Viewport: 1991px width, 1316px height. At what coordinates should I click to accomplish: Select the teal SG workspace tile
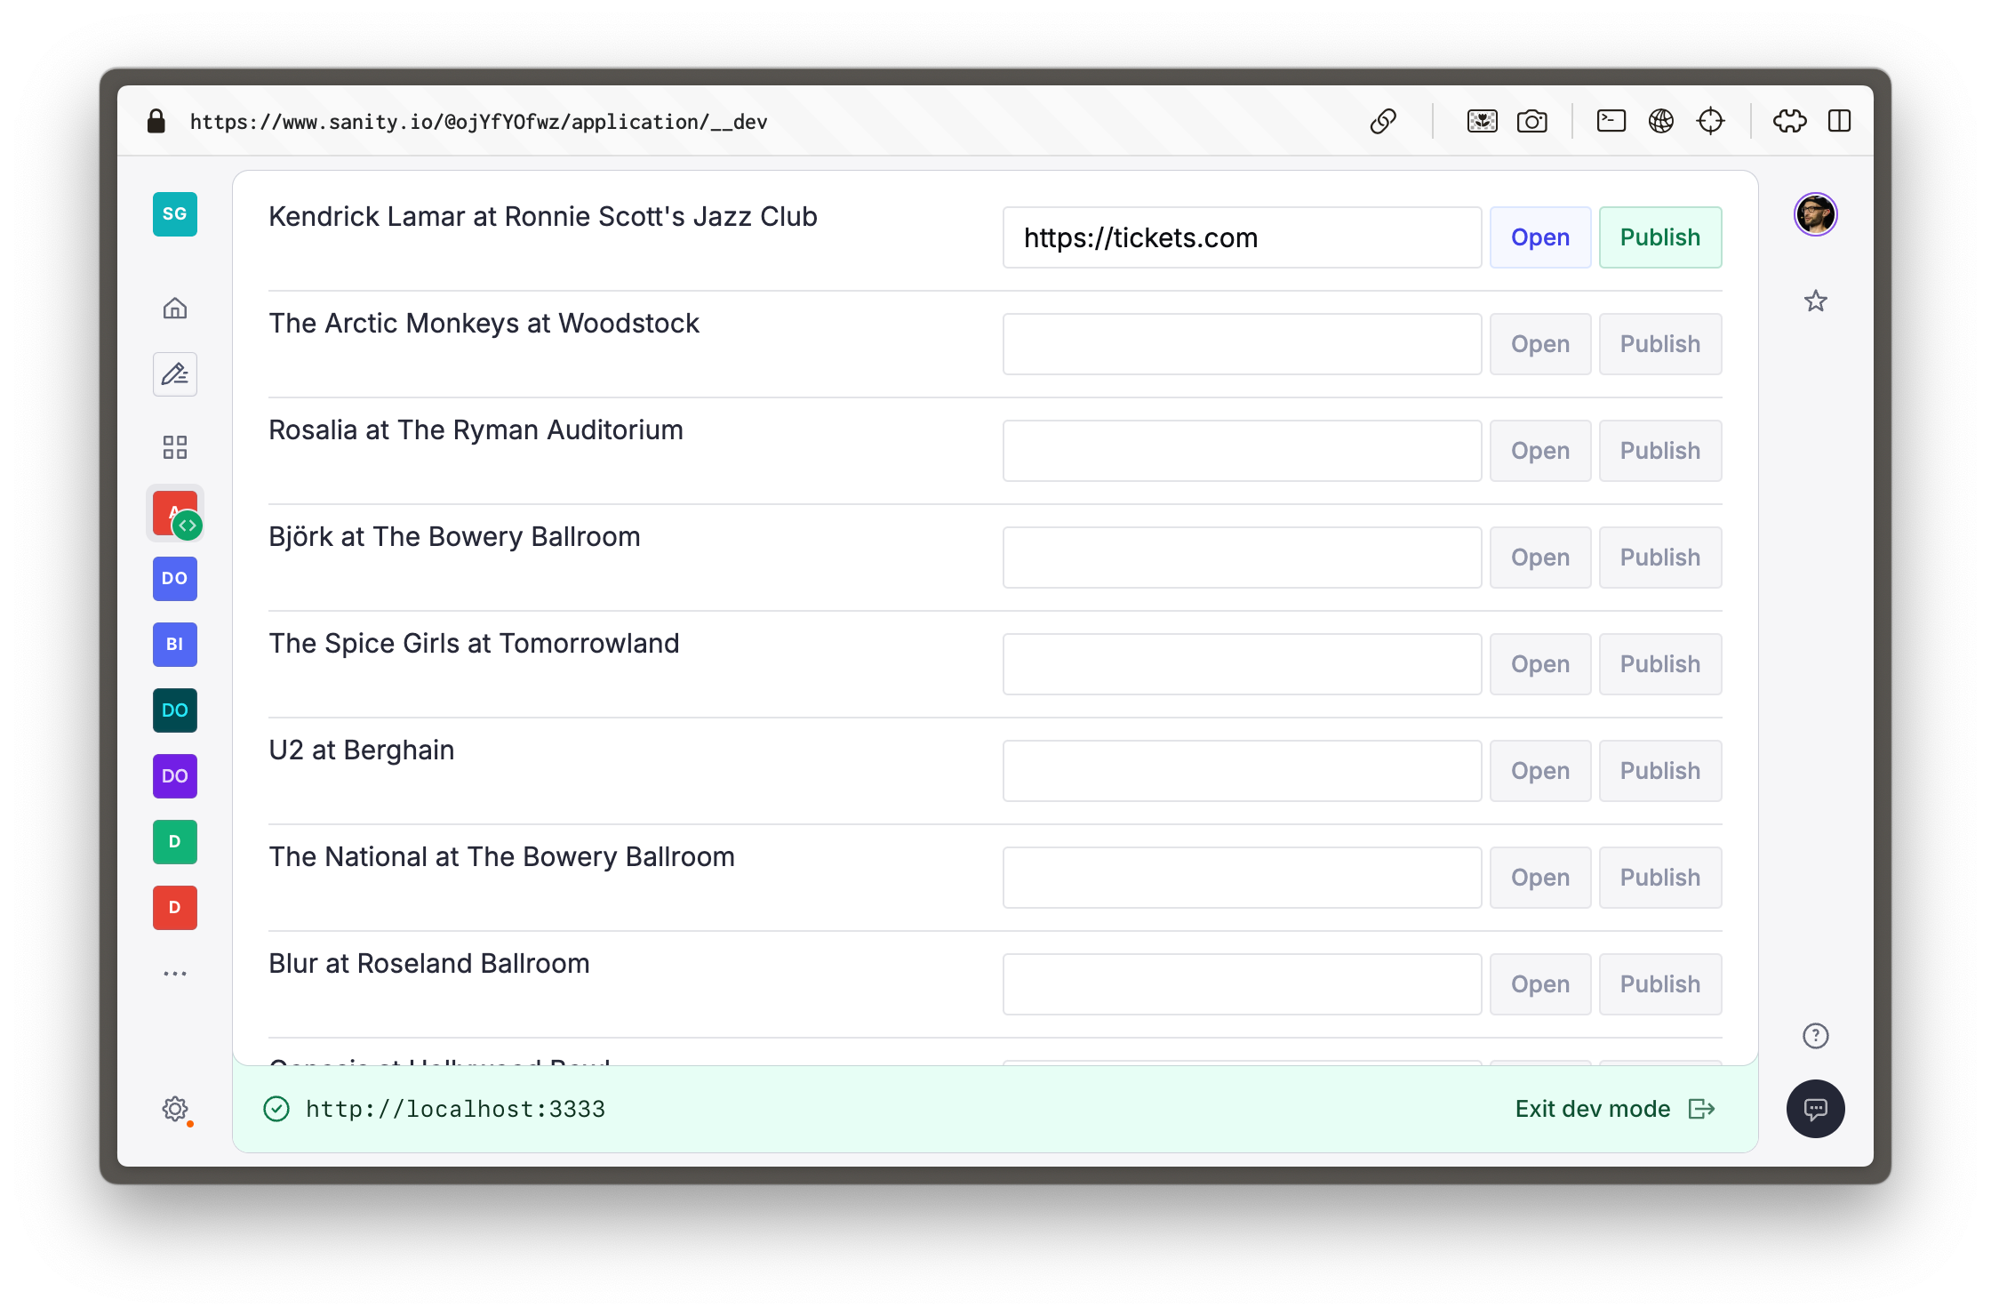[x=175, y=214]
